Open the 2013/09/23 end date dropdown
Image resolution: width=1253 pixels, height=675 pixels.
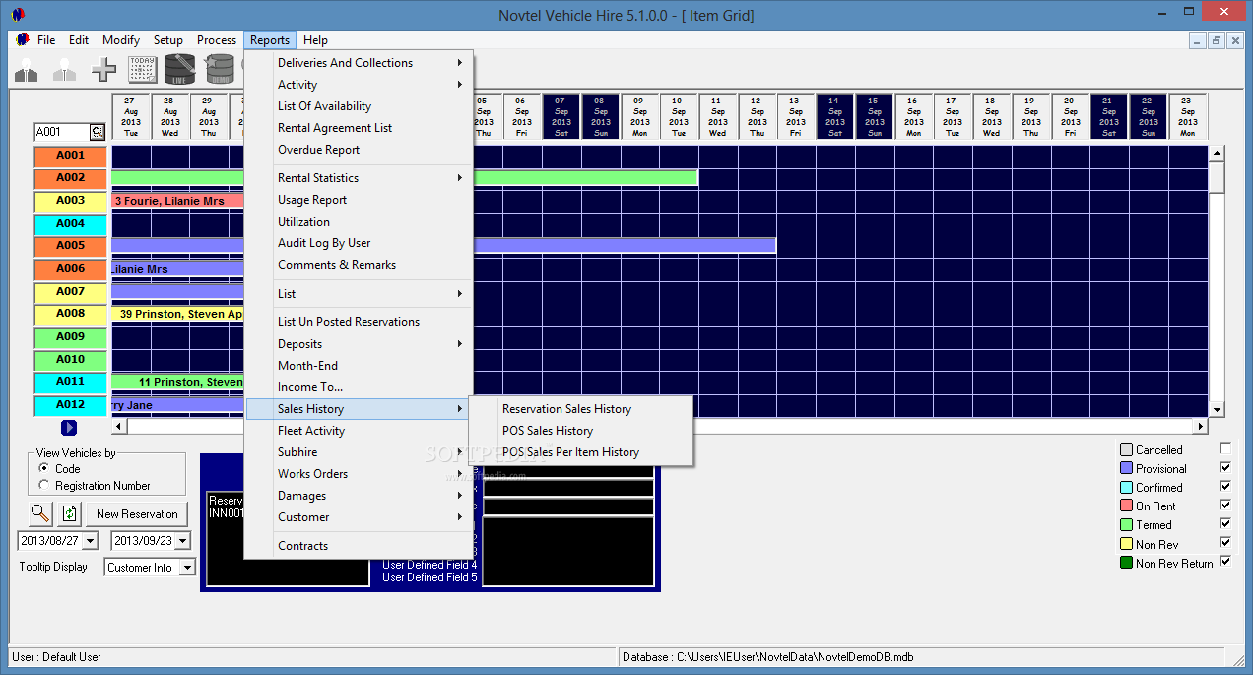pyautogui.click(x=183, y=541)
